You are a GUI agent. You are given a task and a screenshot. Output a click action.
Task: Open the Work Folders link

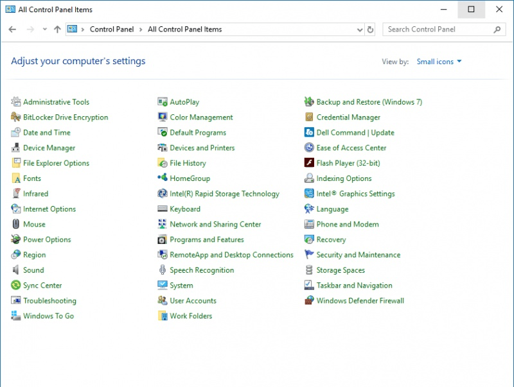191,316
